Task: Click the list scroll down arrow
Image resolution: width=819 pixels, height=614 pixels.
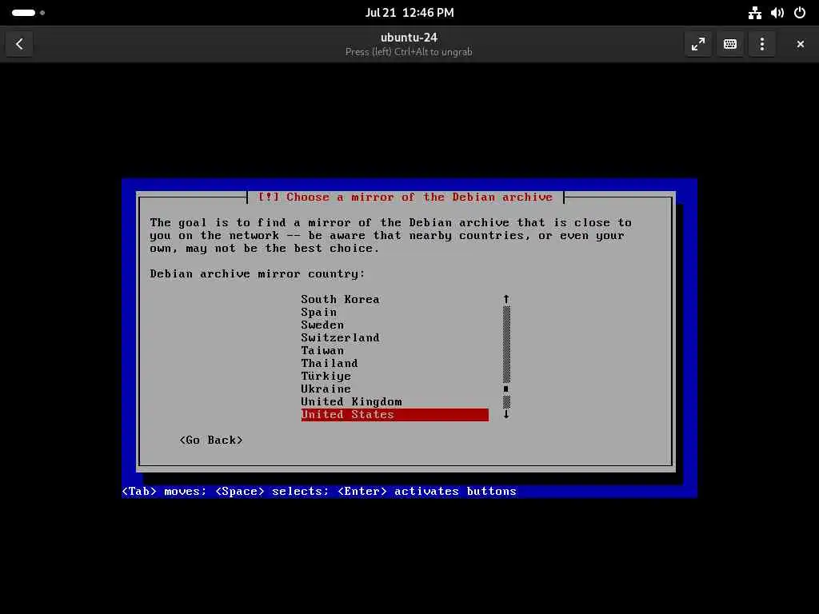Action: coord(506,414)
